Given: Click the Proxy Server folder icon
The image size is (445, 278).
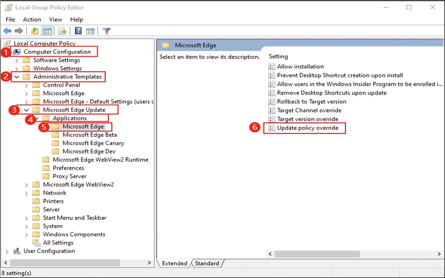Looking at the screenshot, I should pos(46,176).
